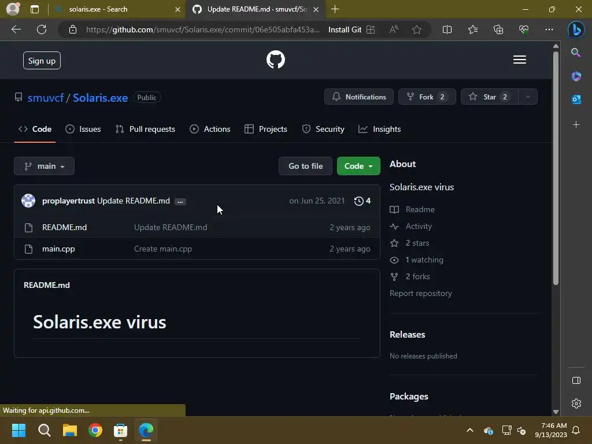The height and width of the screenshot is (444, 592).
Task: Open Browser essentials heart icon
Action: pos(524,29)
